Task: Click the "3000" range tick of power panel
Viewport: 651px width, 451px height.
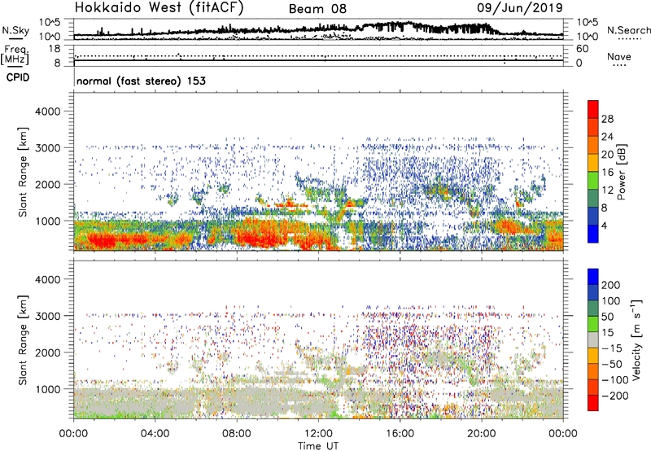Action: click(x=47, y=148)
